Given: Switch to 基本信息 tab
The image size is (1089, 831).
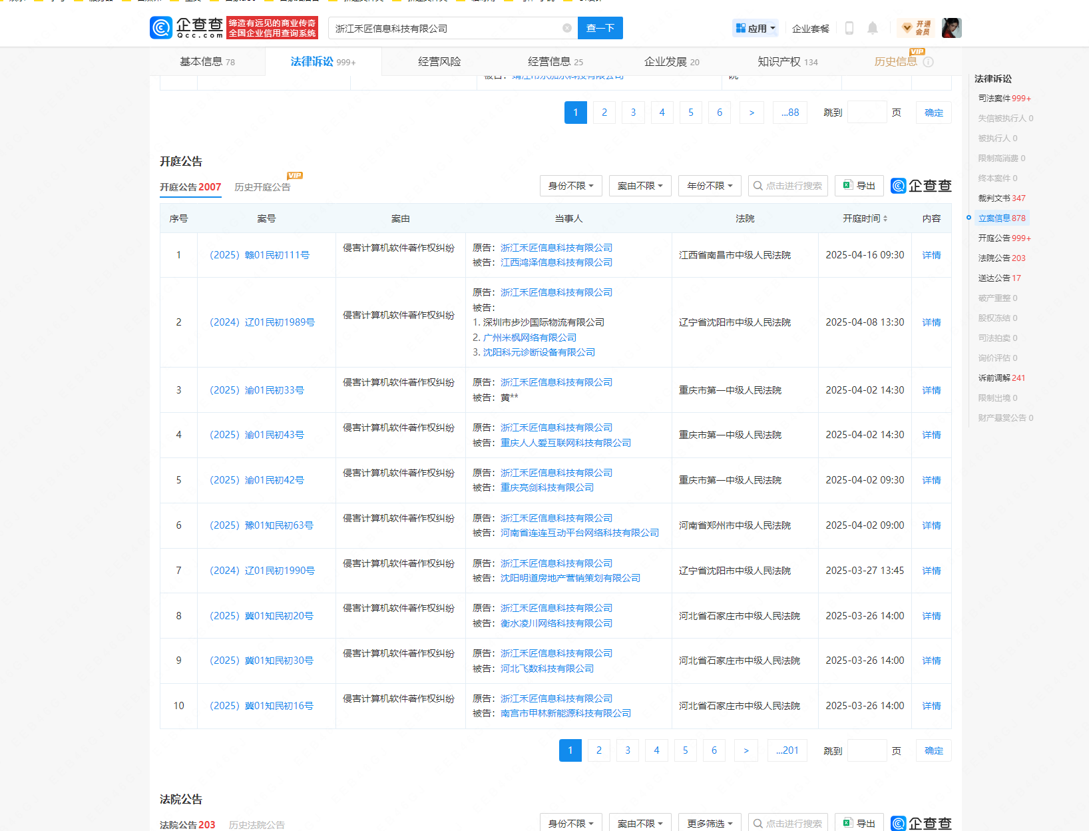Looking at the screenshot, I should coord(207,62).
